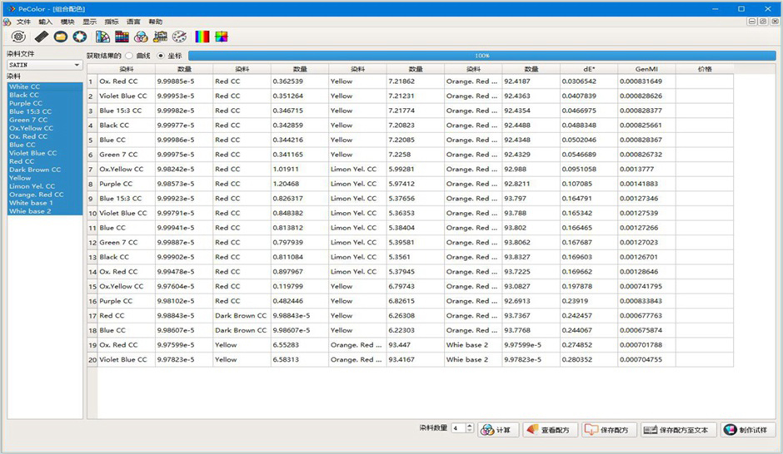Open the 指标 menu
The height and width of the screenshot is (454, 783).
point(112,22)
